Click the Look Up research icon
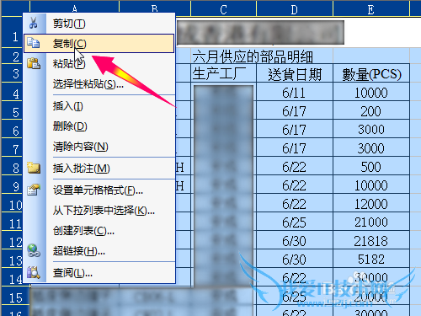The width and height of the screenshot is (421, 316). click(34, 272)
